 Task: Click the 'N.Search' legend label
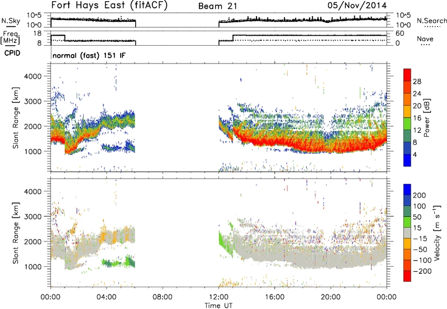[x=431, y=21]
